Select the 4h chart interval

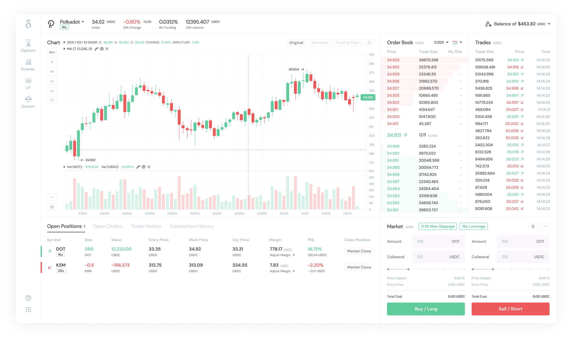[x=52, y=72]
